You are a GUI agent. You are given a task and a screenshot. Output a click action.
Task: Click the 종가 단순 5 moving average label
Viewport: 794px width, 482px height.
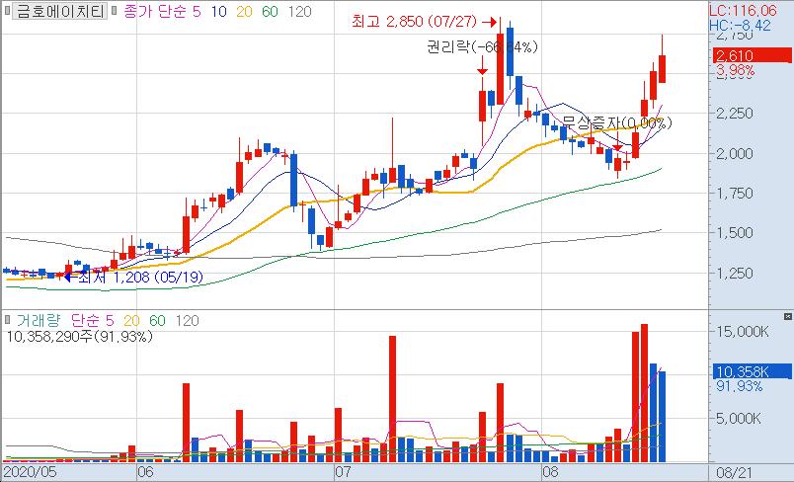click(162, 11)
